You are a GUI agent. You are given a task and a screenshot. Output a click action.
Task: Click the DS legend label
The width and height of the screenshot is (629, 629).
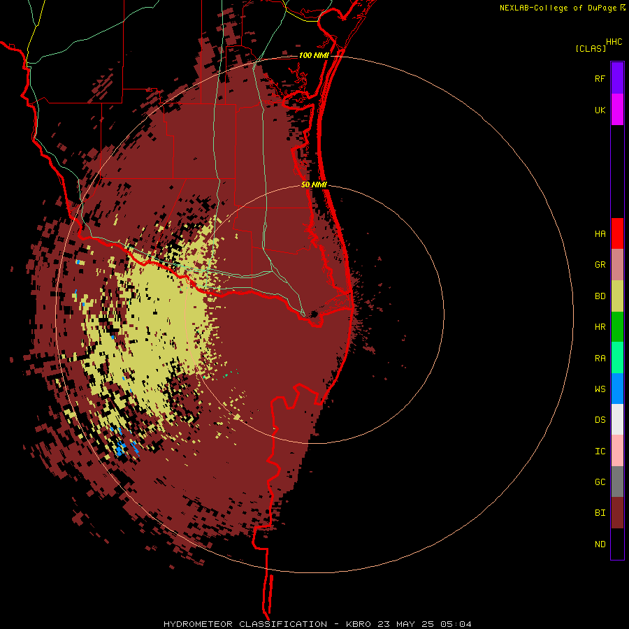pyautogui.click(x=600, y=420)
